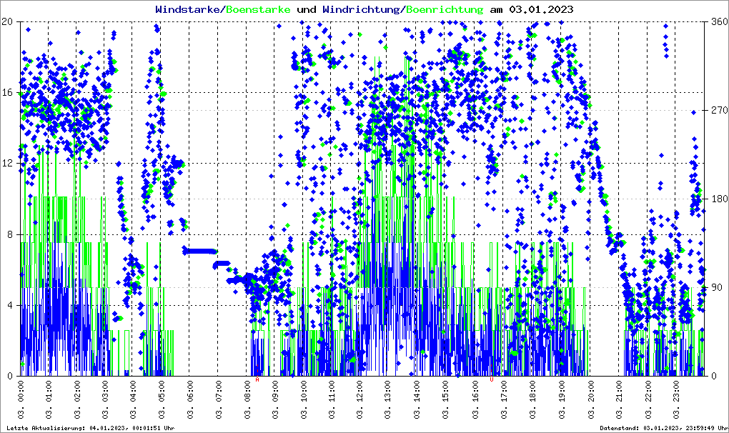Click the left axis value 20
Image resolution: width=729 pixels, height=433 pixels.
[7, 21]
